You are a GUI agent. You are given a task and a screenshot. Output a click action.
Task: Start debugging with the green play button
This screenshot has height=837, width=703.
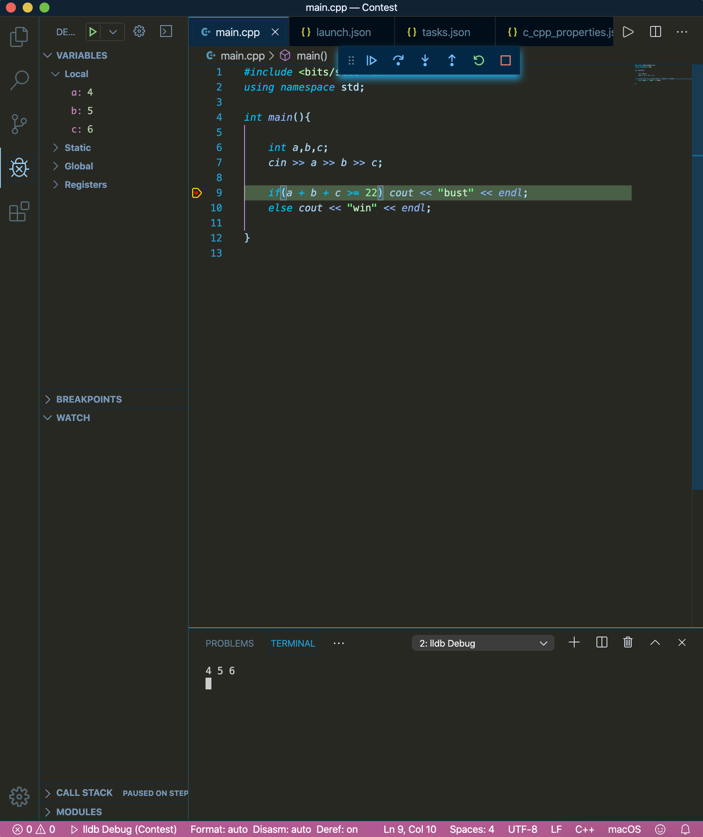pos(93,32)
